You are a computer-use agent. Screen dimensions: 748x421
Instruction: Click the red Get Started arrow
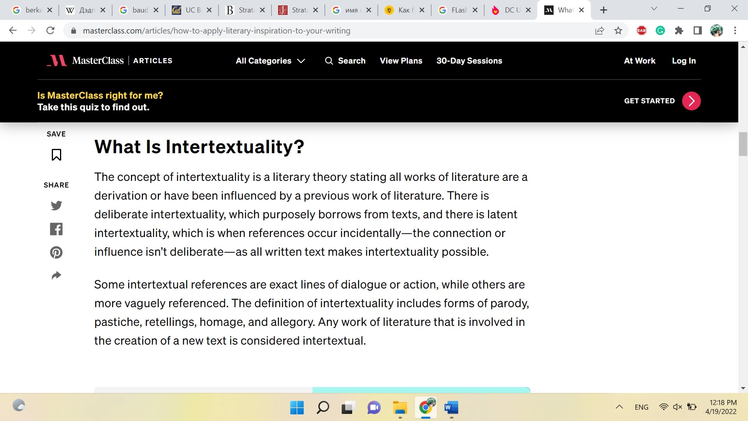click(x=691, y=101)
